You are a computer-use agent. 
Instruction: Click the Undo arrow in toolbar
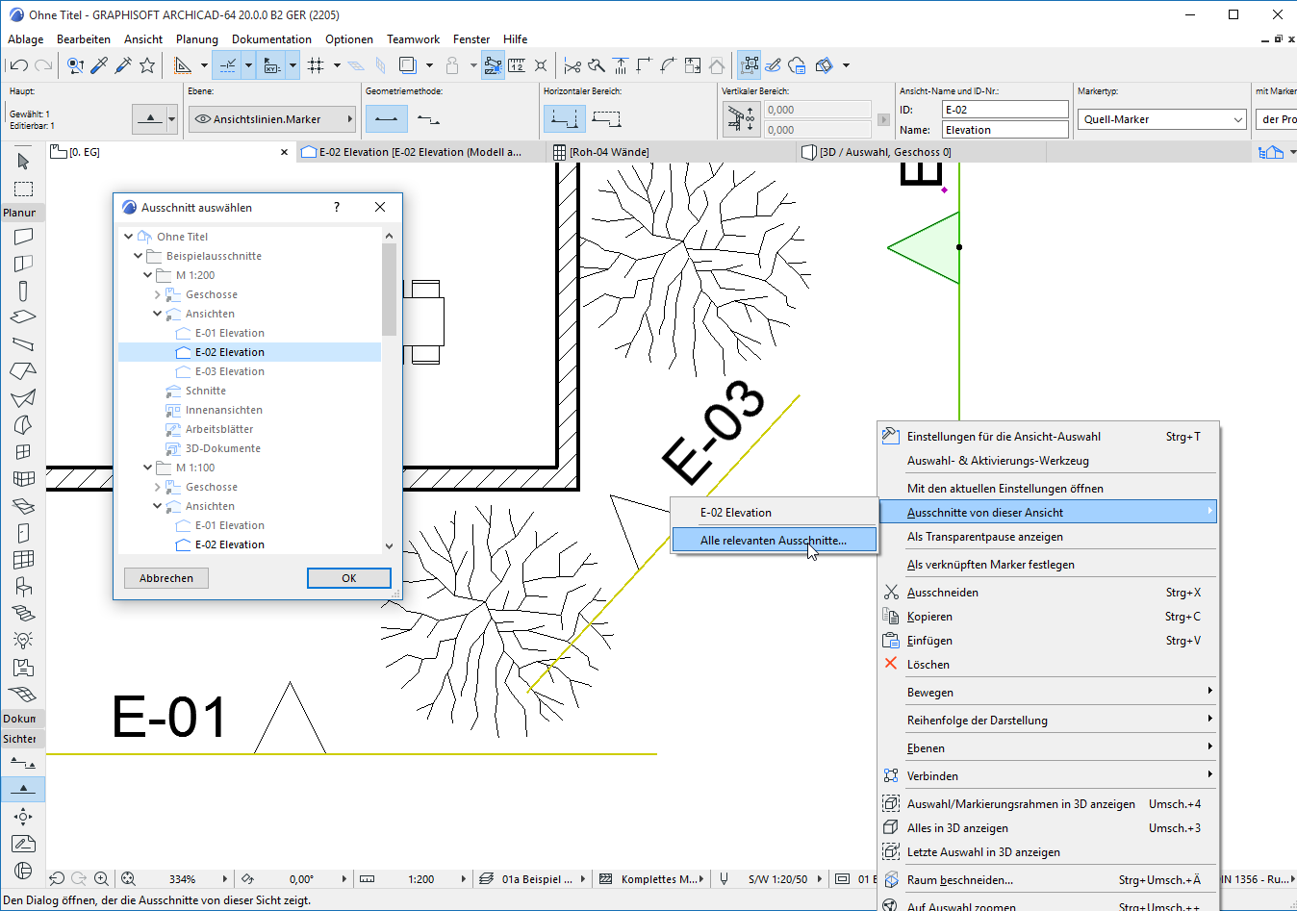coord(18,65)
